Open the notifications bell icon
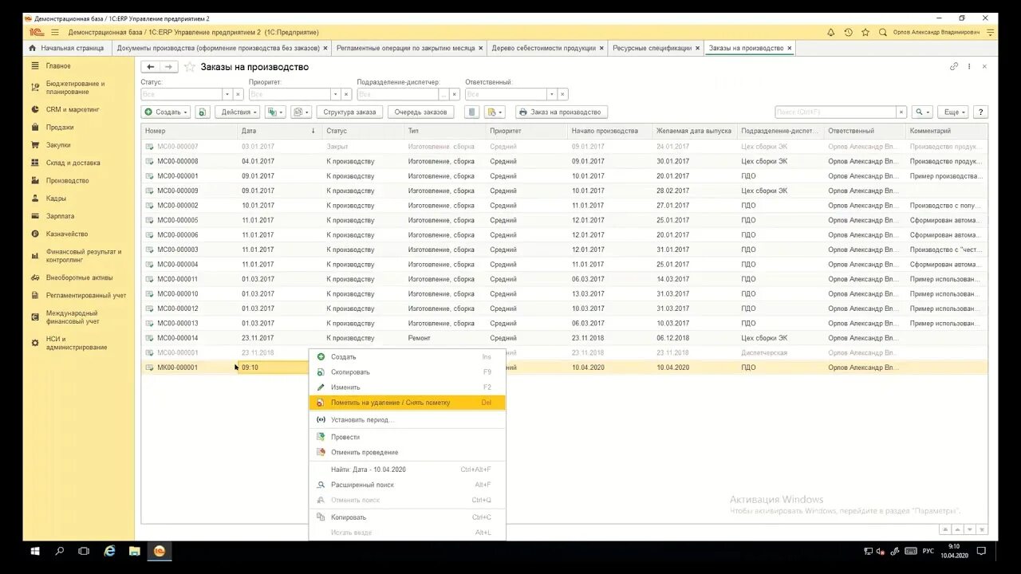Screen dimensions: 1021x574 [x=830, y=32]
